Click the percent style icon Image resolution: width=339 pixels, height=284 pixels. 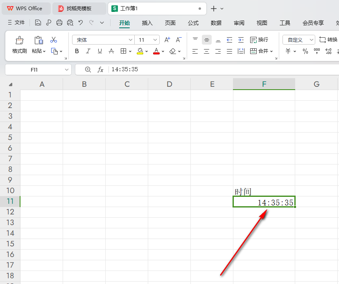coord(305,51)
